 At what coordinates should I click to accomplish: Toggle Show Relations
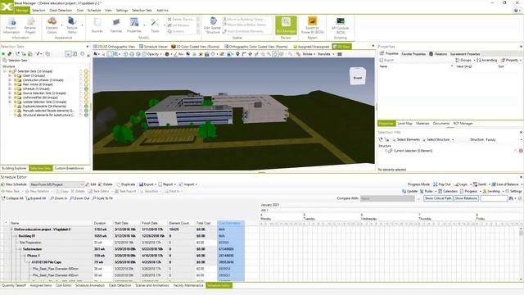click(x=466, y=198)
